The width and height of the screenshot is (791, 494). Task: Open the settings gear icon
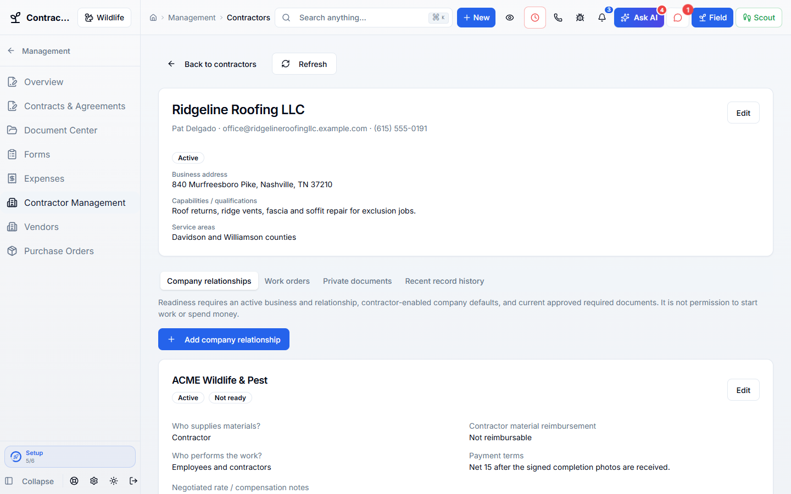94,481
